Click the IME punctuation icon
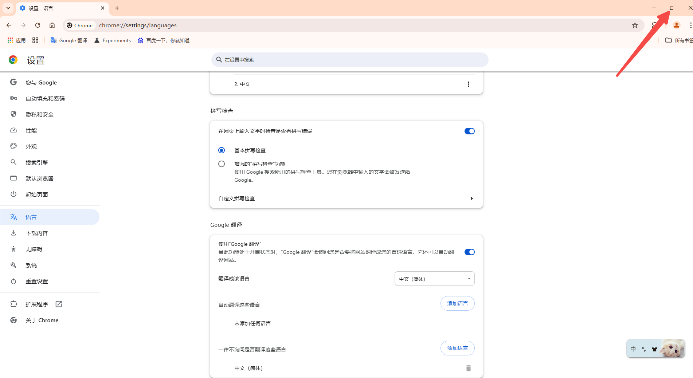693x378 pixels. tap(644, 349)
